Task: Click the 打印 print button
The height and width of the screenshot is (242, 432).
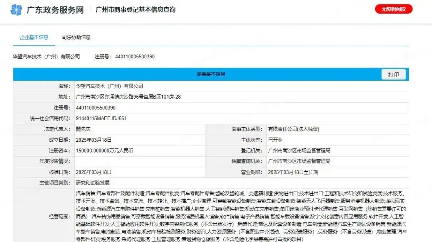Action: [394, 75]
